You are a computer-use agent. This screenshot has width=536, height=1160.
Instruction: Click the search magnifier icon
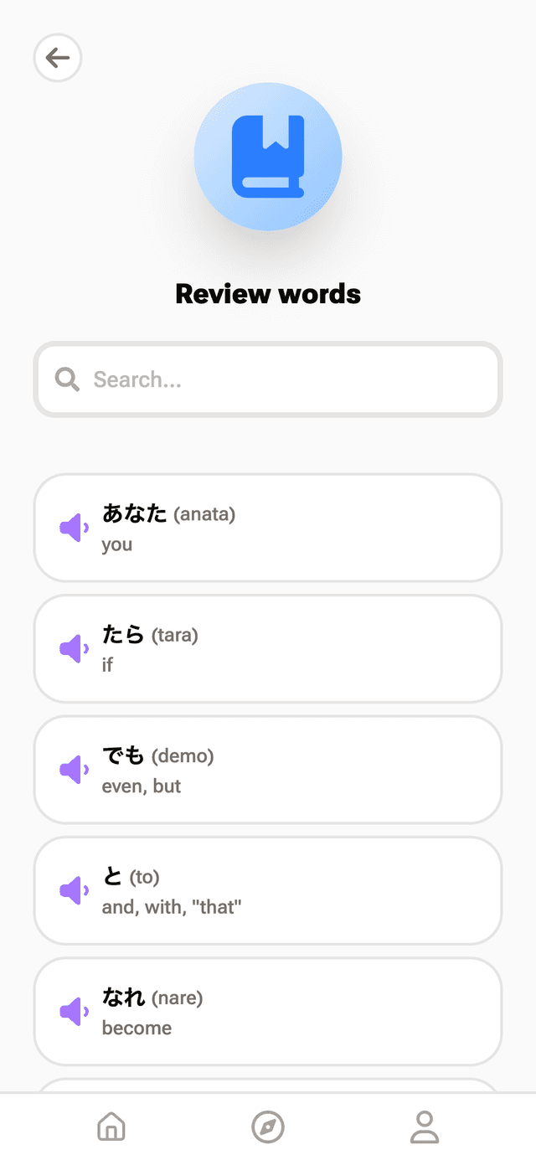[67, 379]
